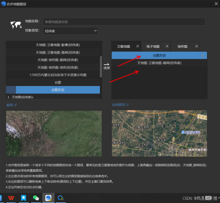The image size is (220, 203).
Task: Expand the 天地图(经纬度)s tree node
Action: point(8,97)
